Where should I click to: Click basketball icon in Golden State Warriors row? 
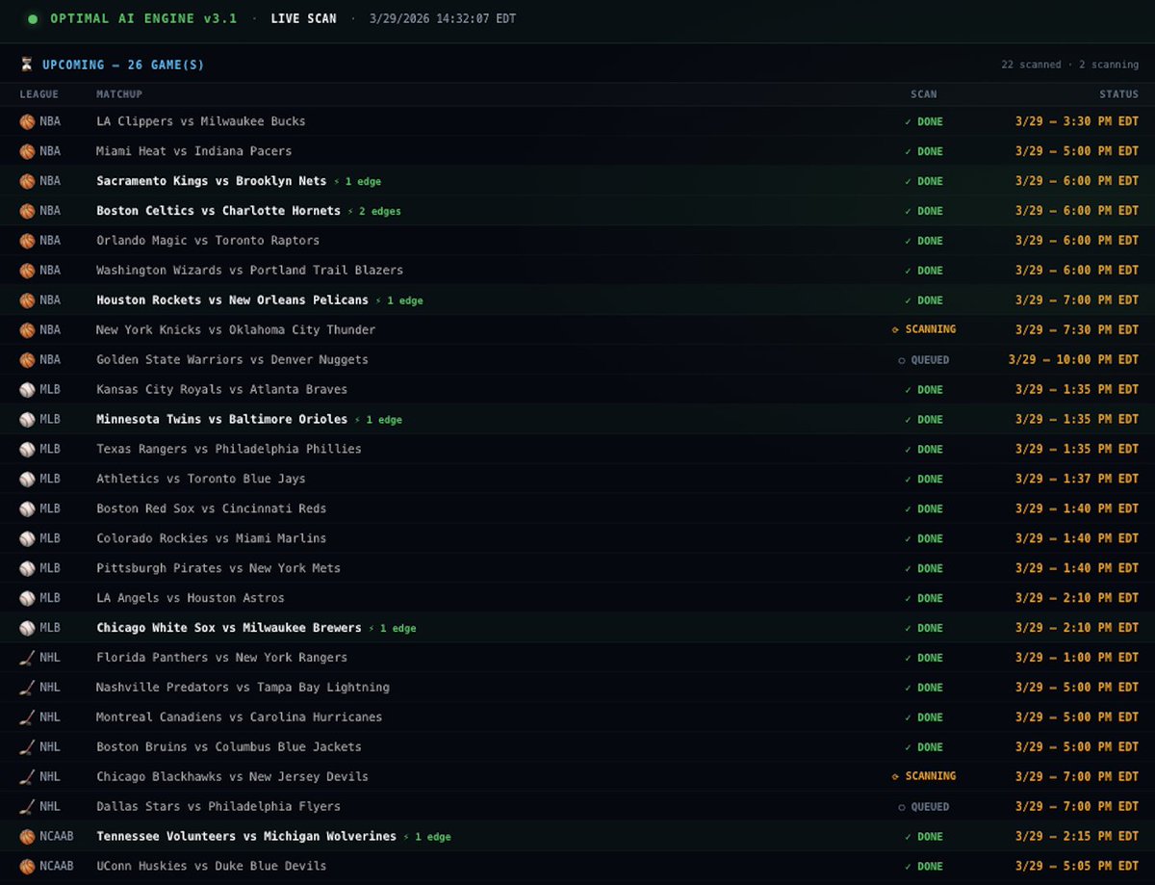27,360
